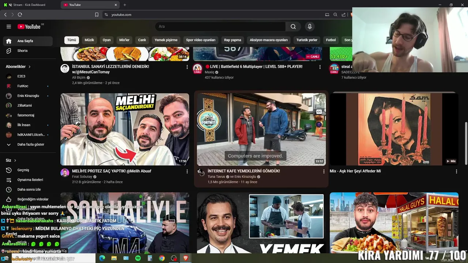This screenshot has height=263, width=468.
Task: Go to Ana Sayfa home
Action: [x=28, y=41]
